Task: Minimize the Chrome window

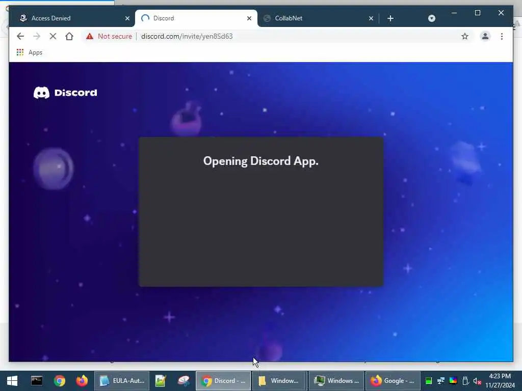Action: [x=454, y=13]
